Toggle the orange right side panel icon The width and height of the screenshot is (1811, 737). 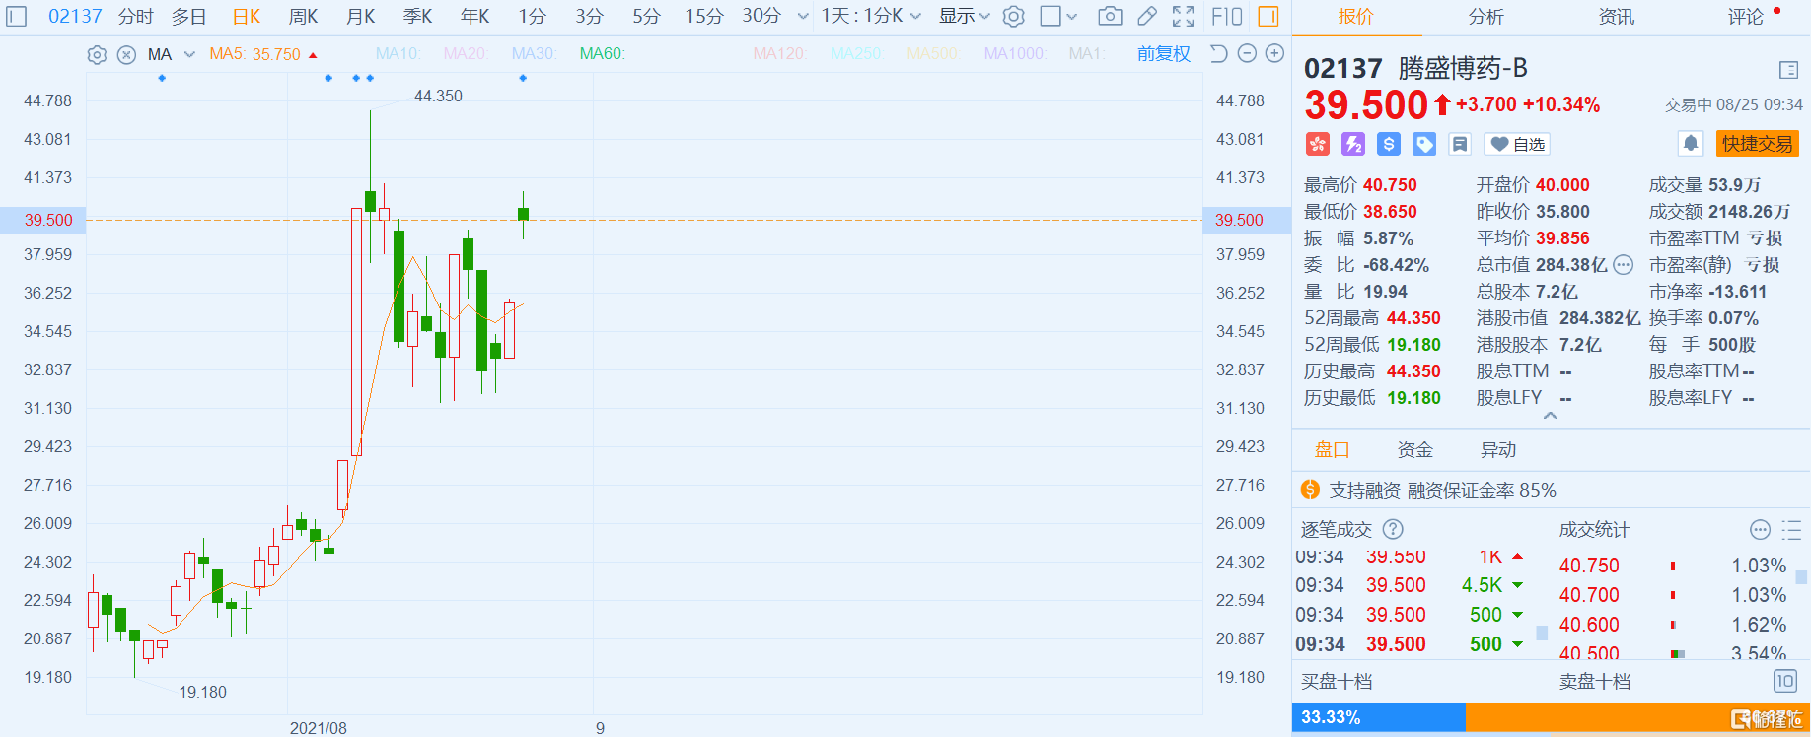1268,16
